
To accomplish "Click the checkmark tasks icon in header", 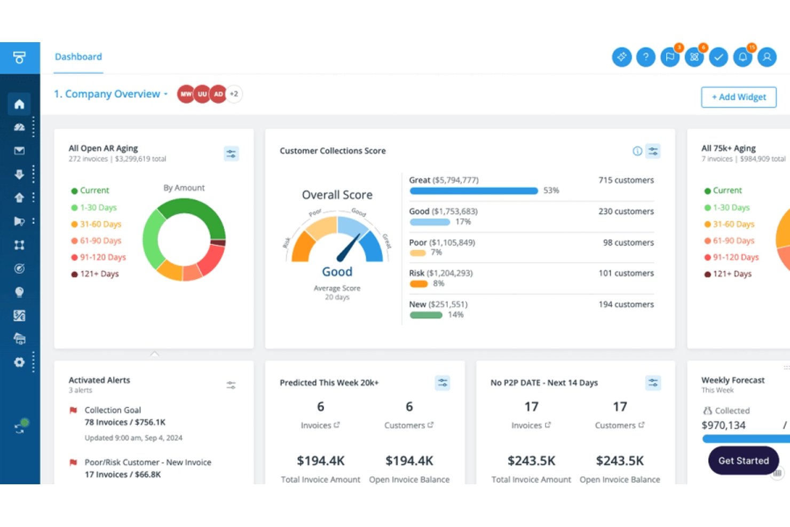I will (719, 57).
